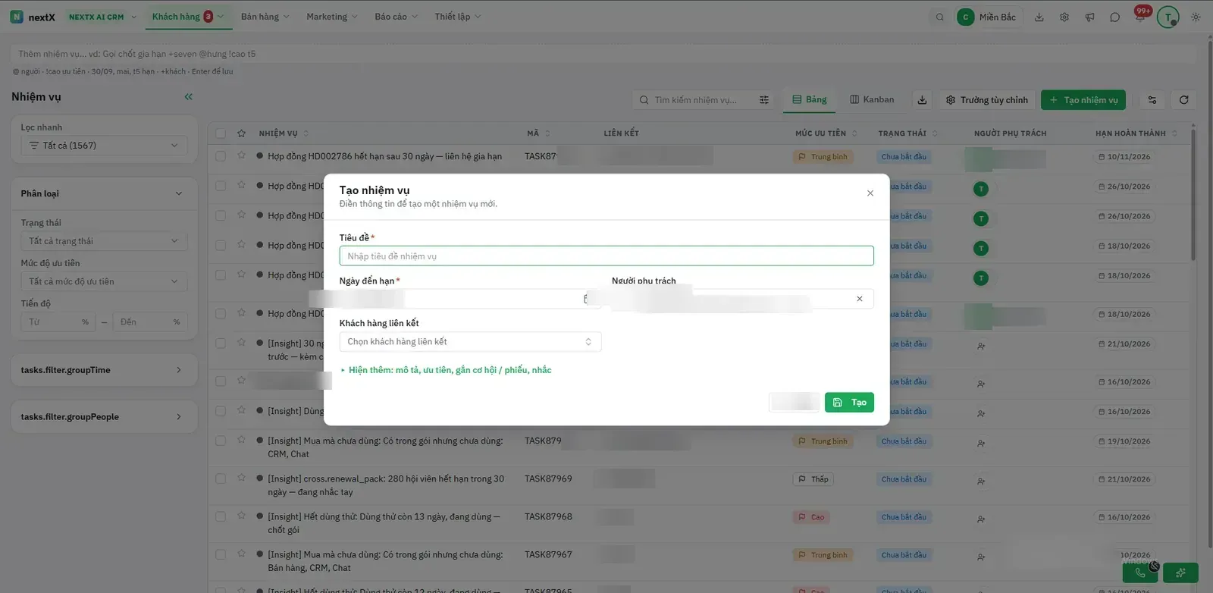Toggle the theme sun icon
1213x593 pixels.
pos(1196,17)
